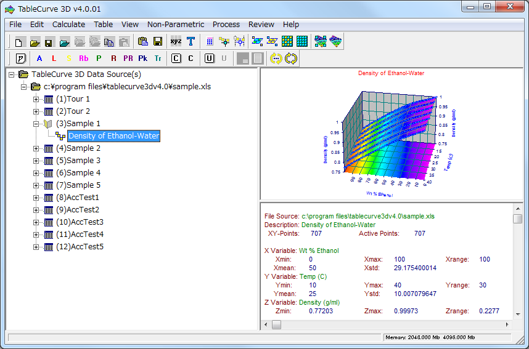529x349 pixels.
Task: Select the blue T titles icon
Action: point(191,42)
